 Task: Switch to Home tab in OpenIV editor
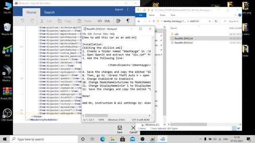31,12
